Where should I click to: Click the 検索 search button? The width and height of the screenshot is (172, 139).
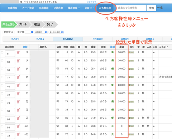point(152,8)
